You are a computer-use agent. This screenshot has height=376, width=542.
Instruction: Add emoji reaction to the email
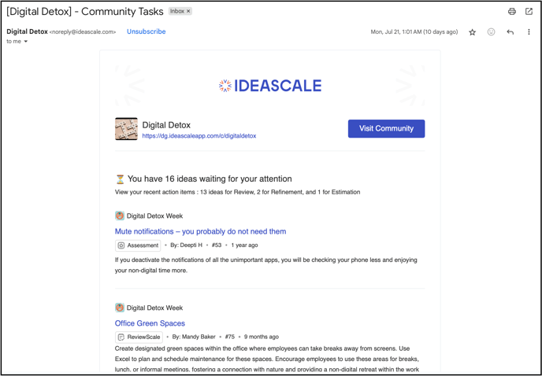pyautogui.click(x=492, y=32)
